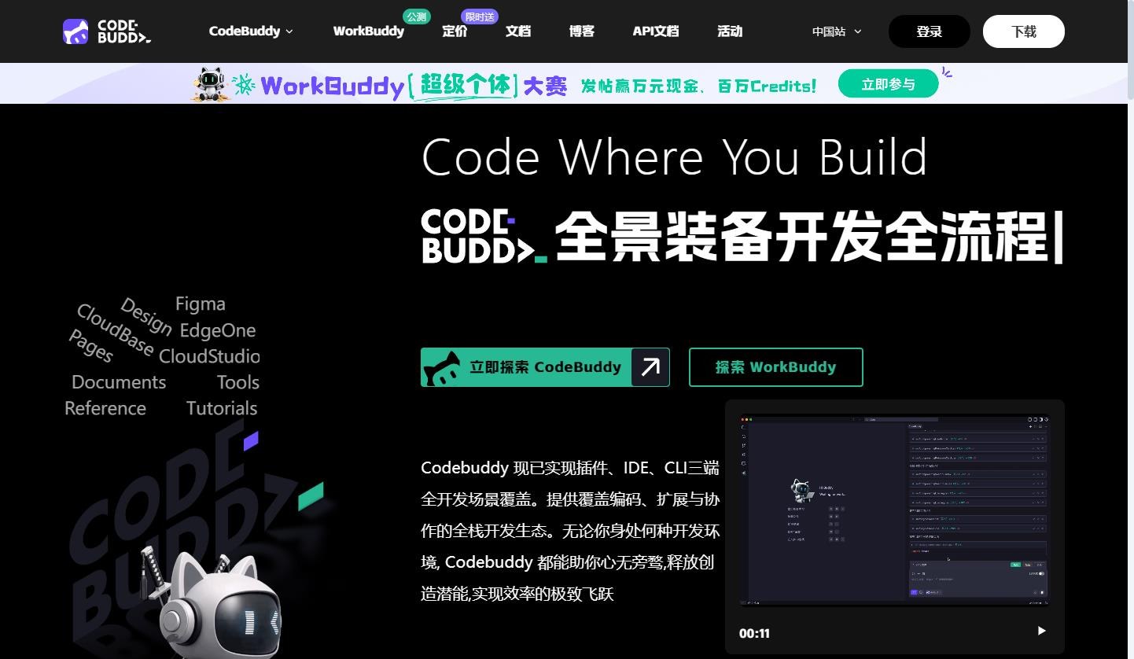Click the demo video preview thumbnail
Viewport: 1134px width, 659px height.
click(x=895, y=510)
